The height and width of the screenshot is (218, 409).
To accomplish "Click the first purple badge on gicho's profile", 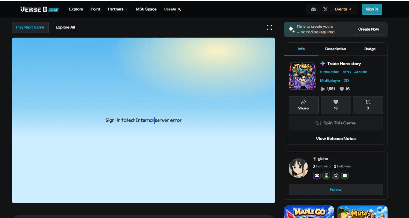I will click(317, 176).
